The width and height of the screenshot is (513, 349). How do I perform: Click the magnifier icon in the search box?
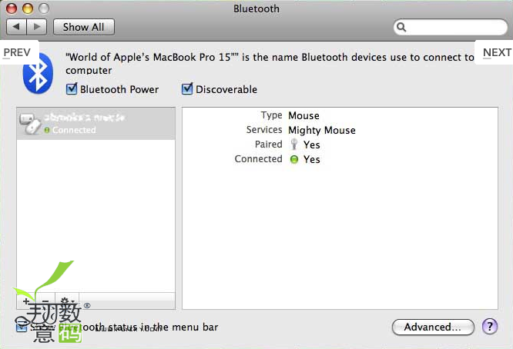tap(401, 27)
